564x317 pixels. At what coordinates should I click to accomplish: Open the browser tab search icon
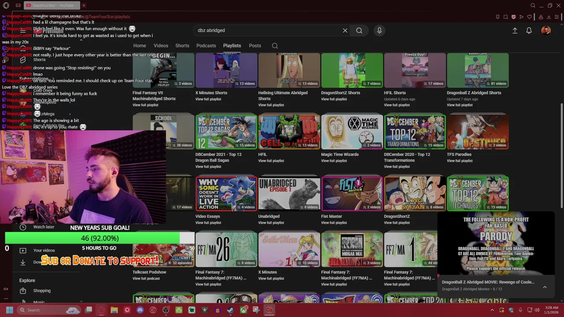(533, 5)
